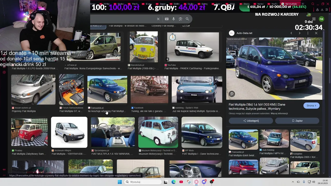Click the microphone tray icon
Screen dimensions: 331x186
pyautogui.click(x=304, y=182)
